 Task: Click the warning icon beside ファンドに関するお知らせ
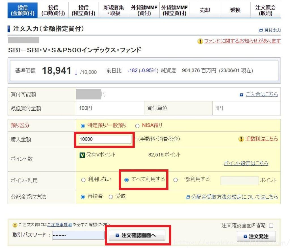point(200,41)
